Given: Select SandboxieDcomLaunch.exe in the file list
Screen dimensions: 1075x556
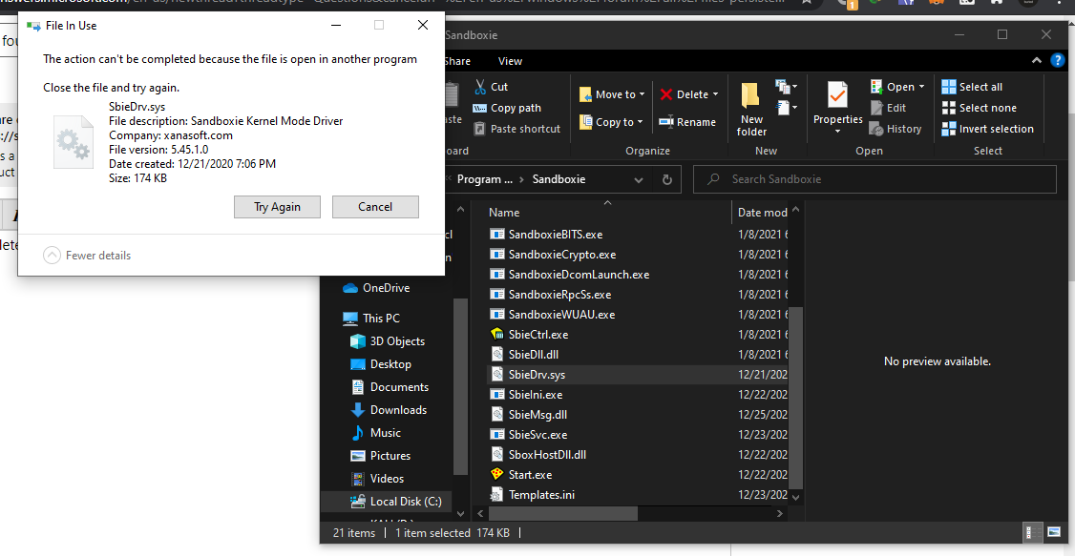Looking at the screenshot, I should pyautogui.click(x=579, y=275).
